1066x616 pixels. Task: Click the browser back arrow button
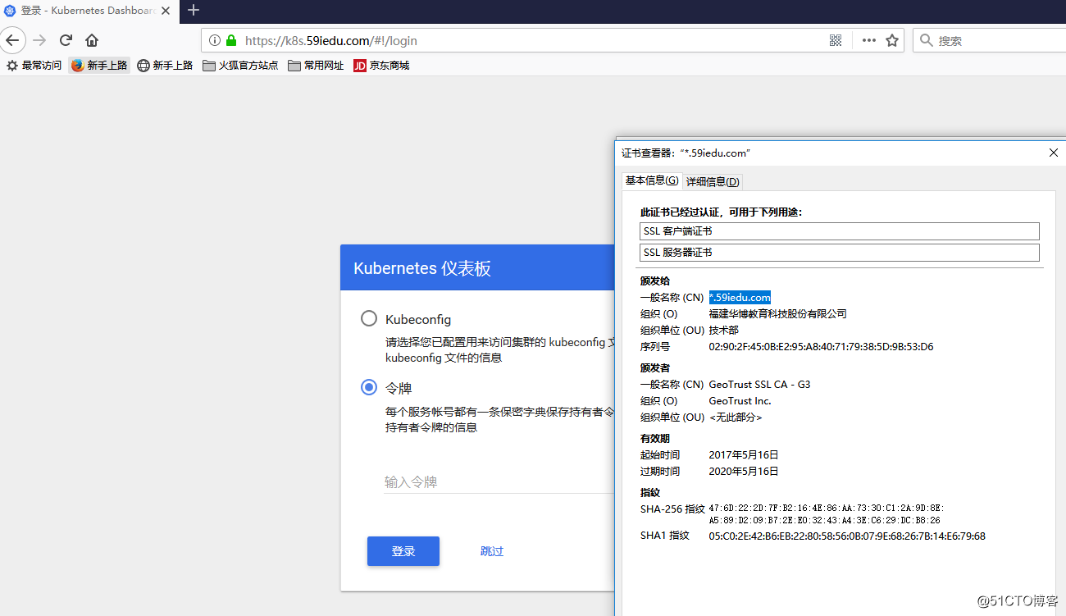pyautogui.click(x=12, y=40)
